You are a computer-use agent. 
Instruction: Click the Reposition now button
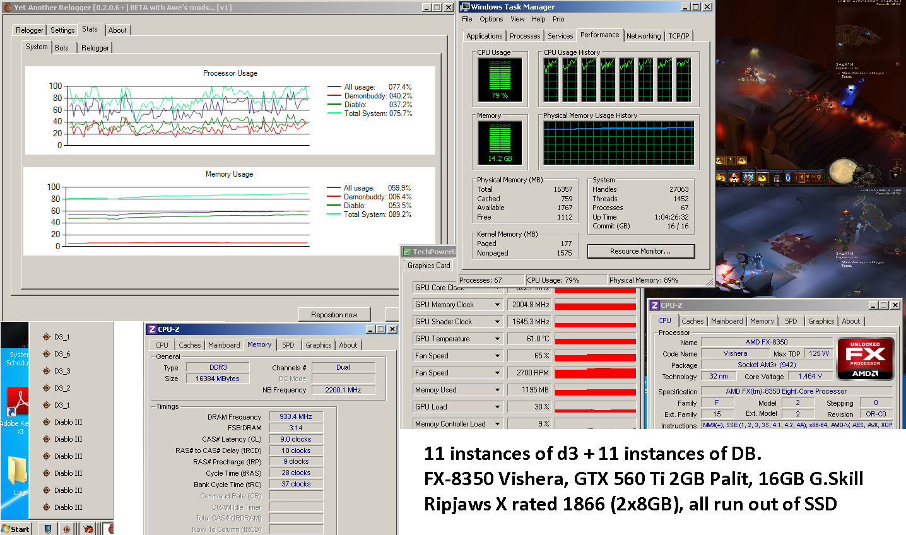pos(334,315)
